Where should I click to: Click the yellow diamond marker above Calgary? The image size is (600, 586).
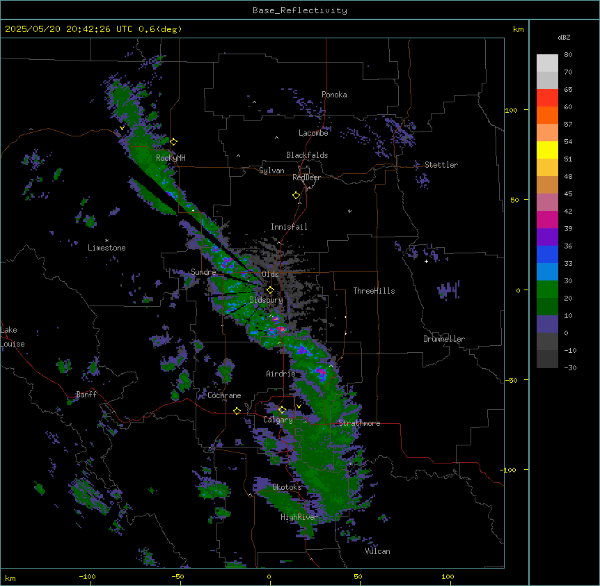click(282, 410)
